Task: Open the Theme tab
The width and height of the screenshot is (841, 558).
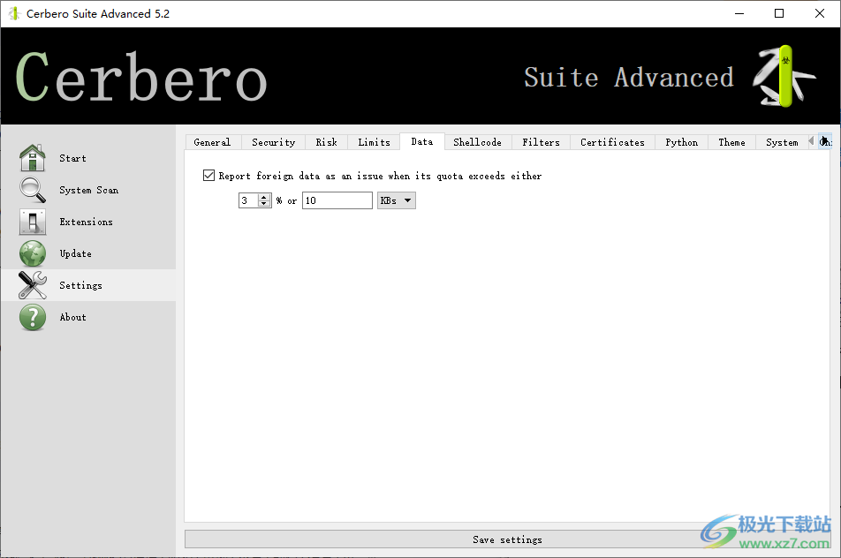Action: point(731,142)
